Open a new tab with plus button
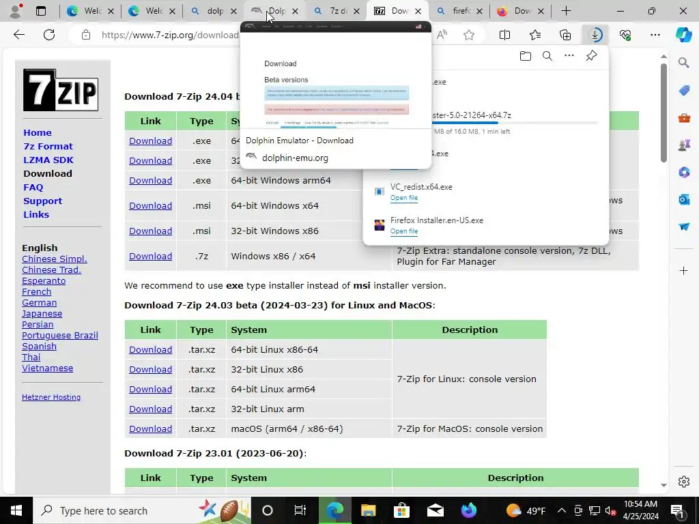The width and height of the screenshot is (699, 524). click(x=566, y=11)
